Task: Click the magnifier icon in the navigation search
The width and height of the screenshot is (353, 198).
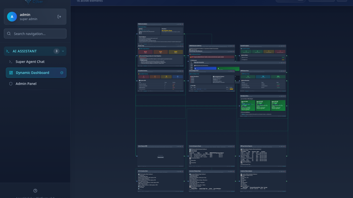Action: 9,33
